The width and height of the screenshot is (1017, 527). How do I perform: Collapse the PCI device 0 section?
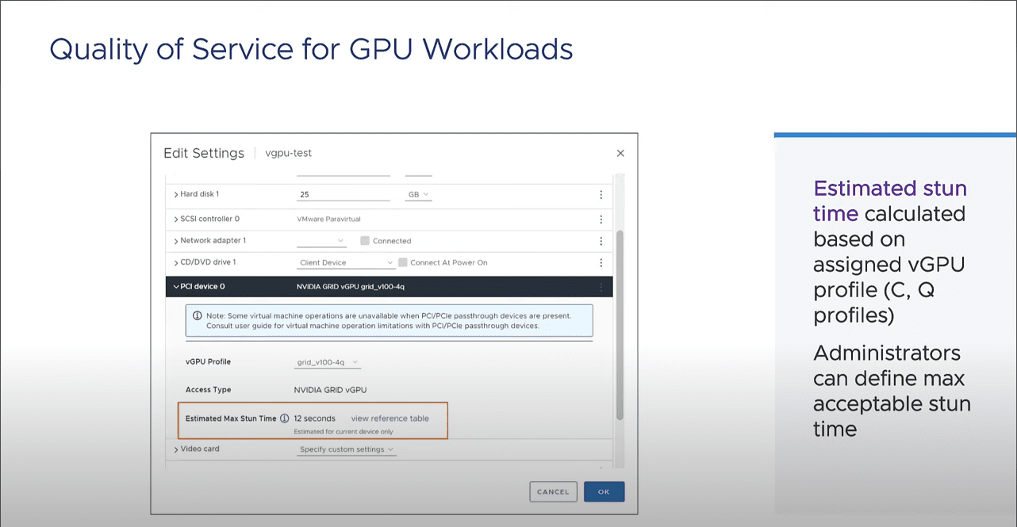175,287
